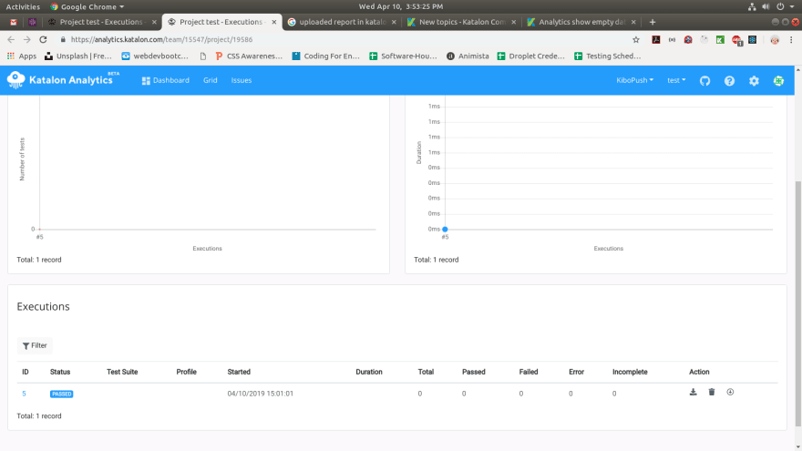Switch to the New topics Katalon tab
This screenshot has width=802, height=451.
(x=462, y=22)
